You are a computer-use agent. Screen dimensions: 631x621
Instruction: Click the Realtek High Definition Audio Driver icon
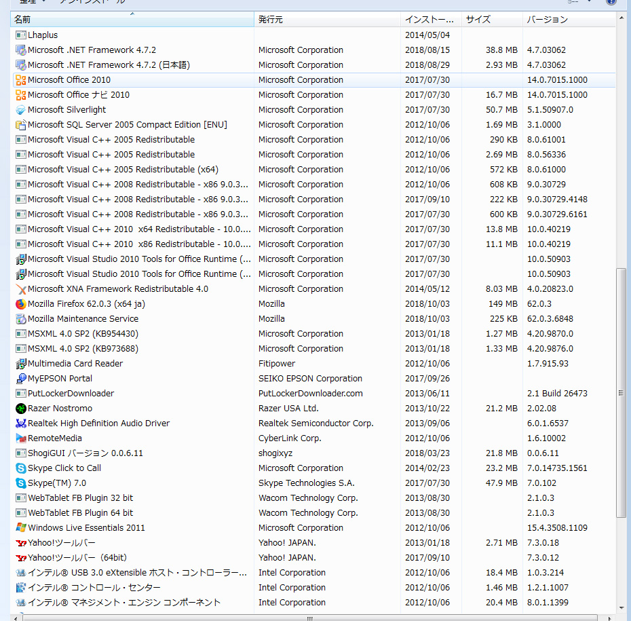pos(20,423)
